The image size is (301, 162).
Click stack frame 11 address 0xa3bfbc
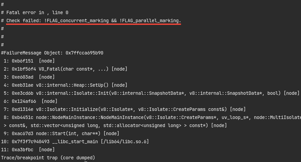pos(23,150)
